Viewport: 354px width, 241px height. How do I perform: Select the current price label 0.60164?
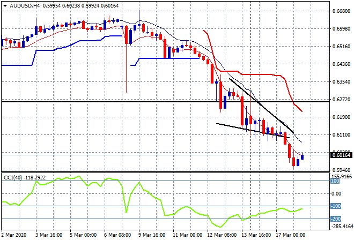341,155
